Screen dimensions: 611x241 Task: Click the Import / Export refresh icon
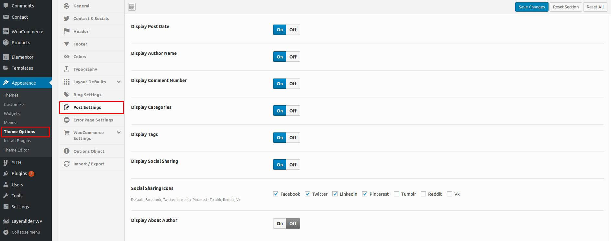pyautogui.click(x=66, y=164)
